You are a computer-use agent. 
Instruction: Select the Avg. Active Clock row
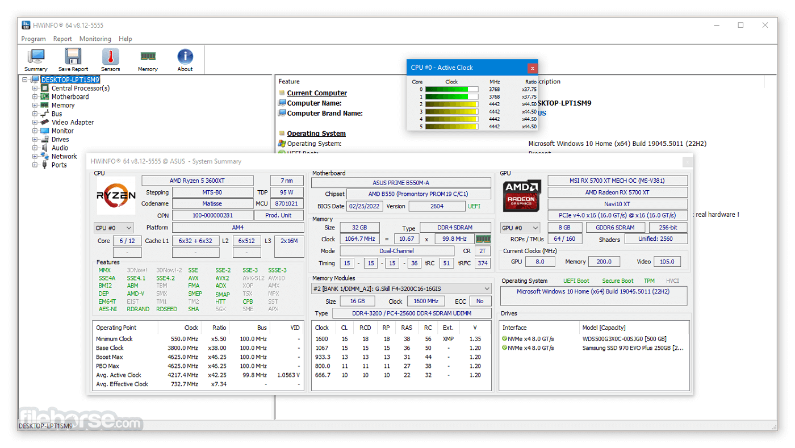pos(198,375)
